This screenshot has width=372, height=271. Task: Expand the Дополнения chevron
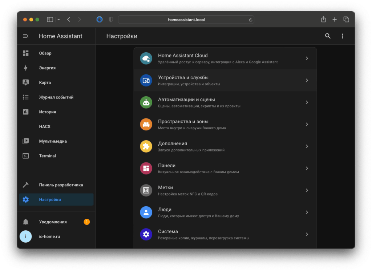point(307,146)
